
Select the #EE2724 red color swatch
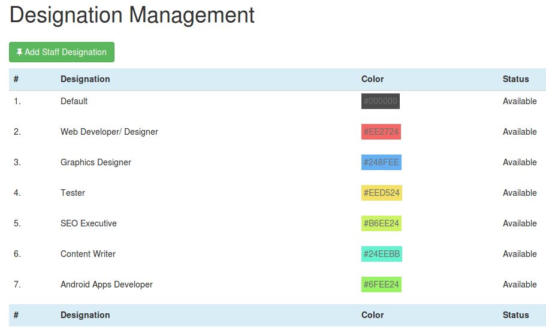click(x=381, y=132)
